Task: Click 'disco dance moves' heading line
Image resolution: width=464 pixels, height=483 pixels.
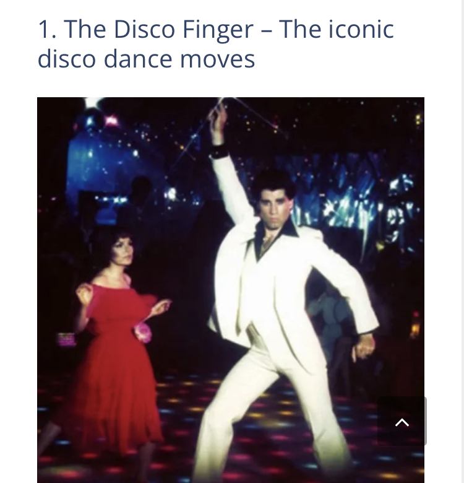Action: point(146,59)
